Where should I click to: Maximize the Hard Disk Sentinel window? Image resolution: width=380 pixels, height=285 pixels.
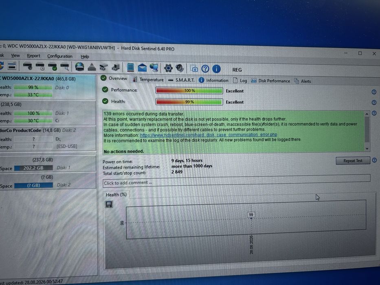tap(360, 53)
